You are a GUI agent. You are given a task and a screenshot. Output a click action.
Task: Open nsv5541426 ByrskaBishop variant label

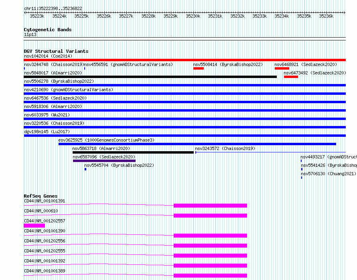pyautogui.click(x=329, y=165)
